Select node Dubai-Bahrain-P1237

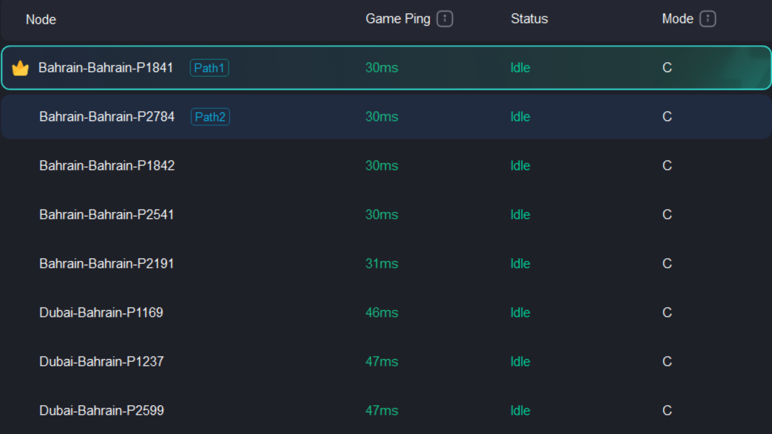(101, 361)
